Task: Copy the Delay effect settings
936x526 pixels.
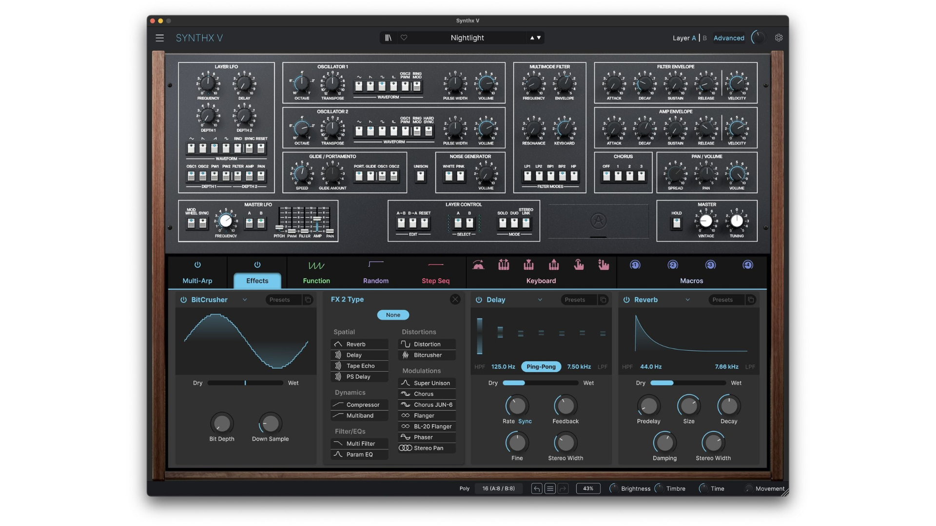Action: tap(603, 300)
